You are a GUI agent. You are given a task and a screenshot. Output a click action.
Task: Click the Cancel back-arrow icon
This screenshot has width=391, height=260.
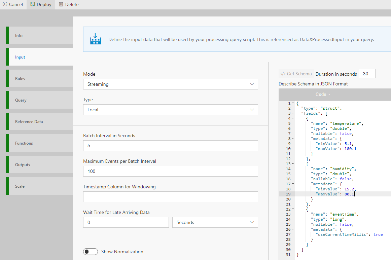click(5, 4)
